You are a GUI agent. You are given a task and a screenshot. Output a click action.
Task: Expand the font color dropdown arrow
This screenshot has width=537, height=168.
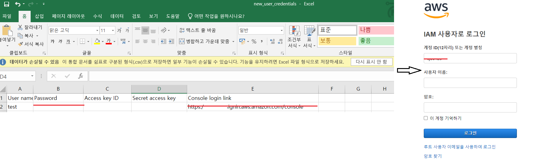point(114,41)
